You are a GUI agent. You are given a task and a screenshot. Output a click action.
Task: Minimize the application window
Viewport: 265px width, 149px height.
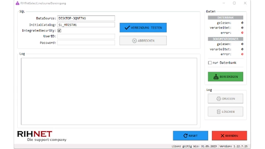(x=224, y=3)
